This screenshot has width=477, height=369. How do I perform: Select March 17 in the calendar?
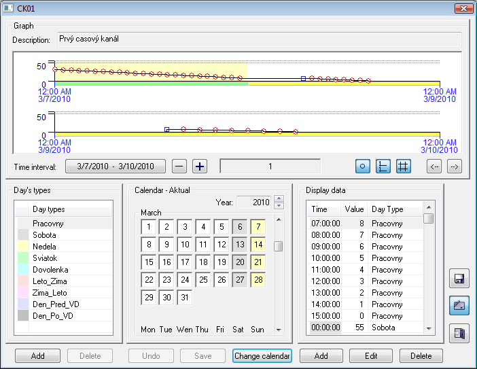tap(184, 262)
